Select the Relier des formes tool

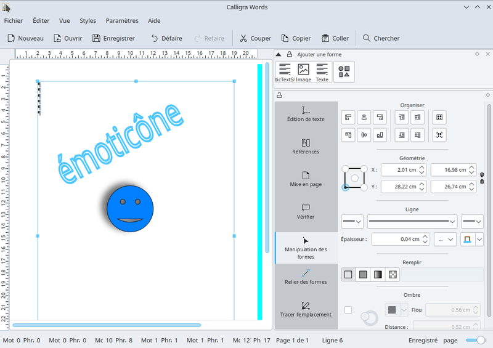click(306, 277)
